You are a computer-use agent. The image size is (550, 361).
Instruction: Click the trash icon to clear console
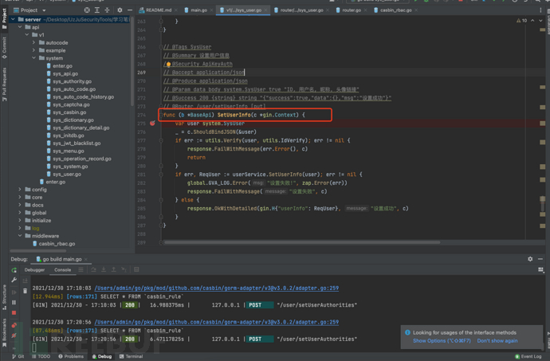click(x=26, y=290)
